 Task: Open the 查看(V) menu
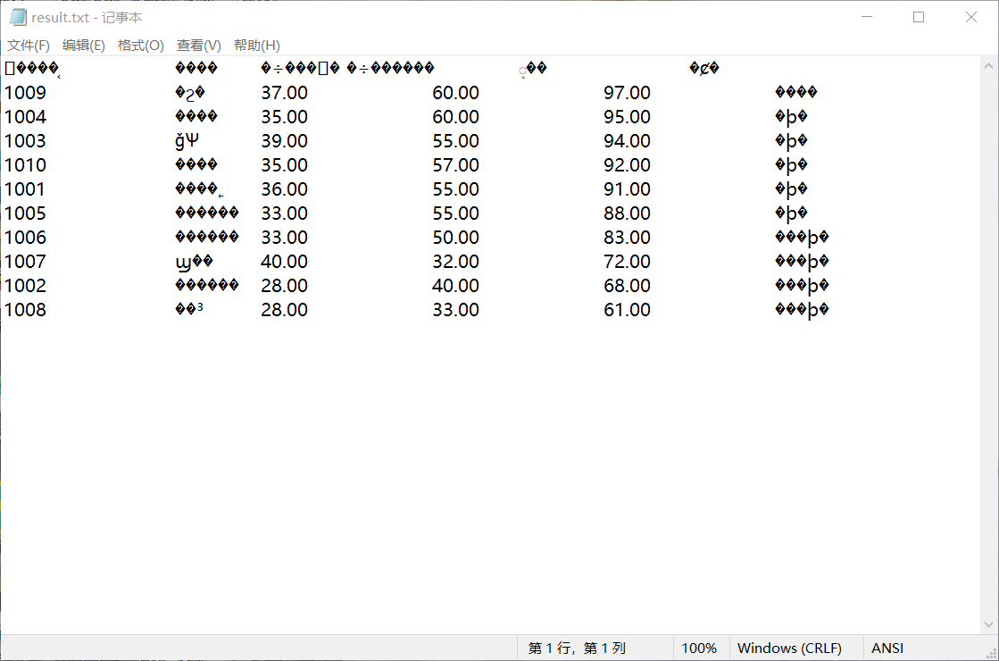coord(199,46)
